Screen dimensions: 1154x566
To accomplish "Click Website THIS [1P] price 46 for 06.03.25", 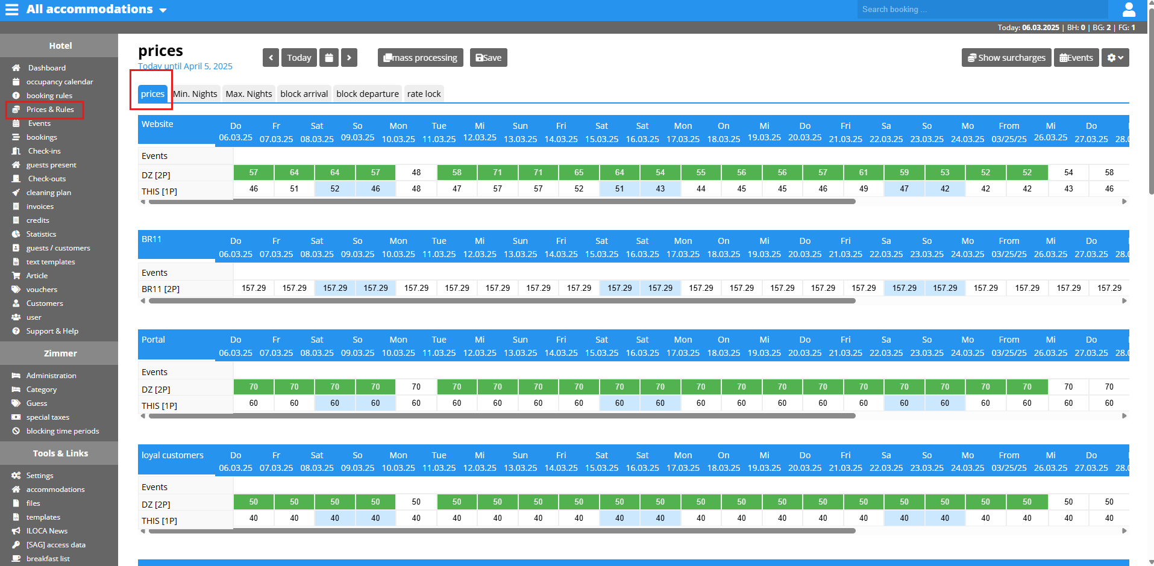I will click(x=254, y=188).
